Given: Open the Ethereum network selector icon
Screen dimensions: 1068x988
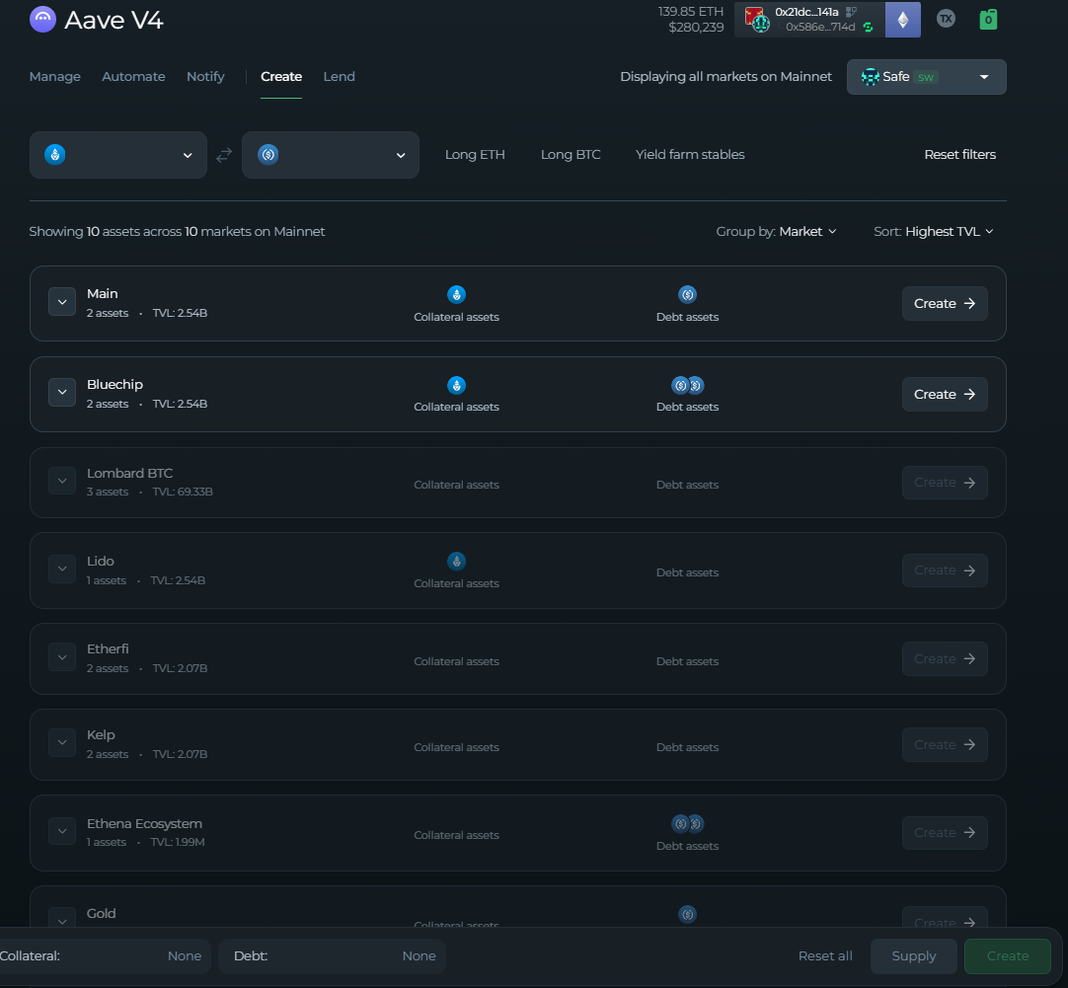Looking at the screenshot, I should (902, 20).
